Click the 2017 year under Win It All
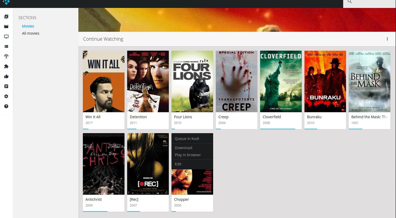This screenshot has width=396, height=218. [89, 123]
